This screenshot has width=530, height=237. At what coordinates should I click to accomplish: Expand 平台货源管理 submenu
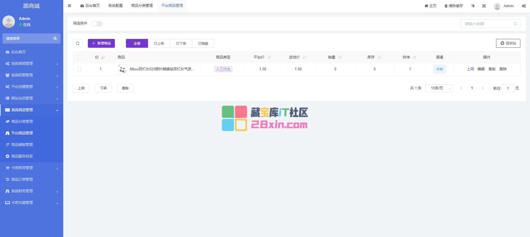point(31,87)
